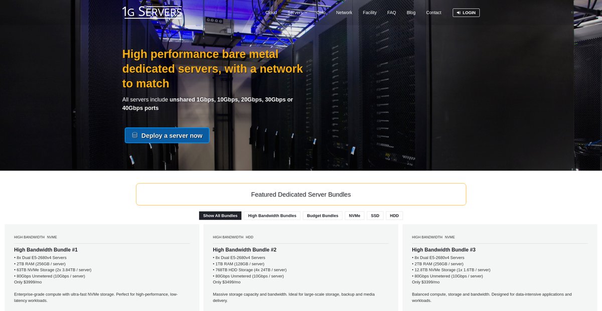Click '768TB HDD Storage (4x 24TB / server)' line
The width and height of the screenshot is (602, 311).
click(x=250, y=270)
